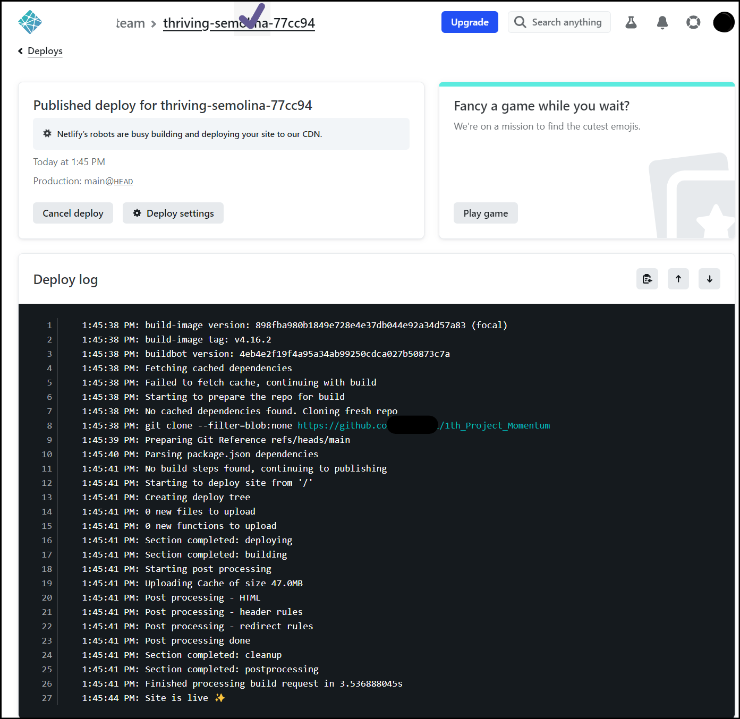Click 'Published deploy for thriving-semolina-77cc94' heading
The width and height of the screenshot is (740, 719).
point(173,105)
